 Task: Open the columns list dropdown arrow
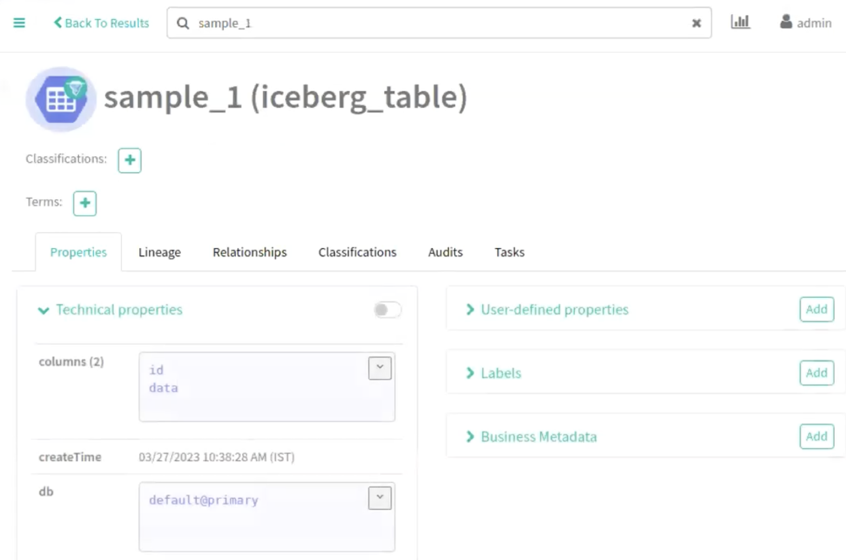pyautogui.click(x=379, y=368)
